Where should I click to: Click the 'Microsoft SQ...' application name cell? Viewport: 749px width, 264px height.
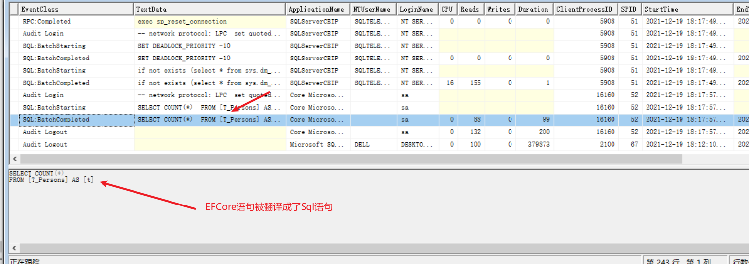[318, 145]
